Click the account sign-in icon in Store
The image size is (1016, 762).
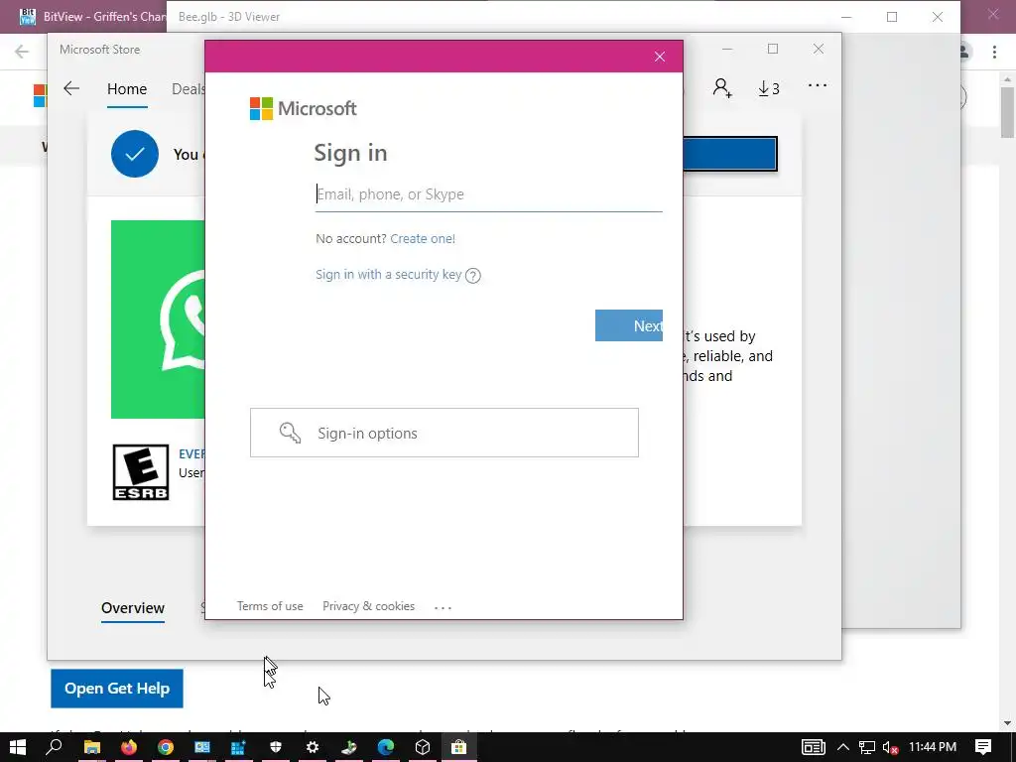point(722,88)
